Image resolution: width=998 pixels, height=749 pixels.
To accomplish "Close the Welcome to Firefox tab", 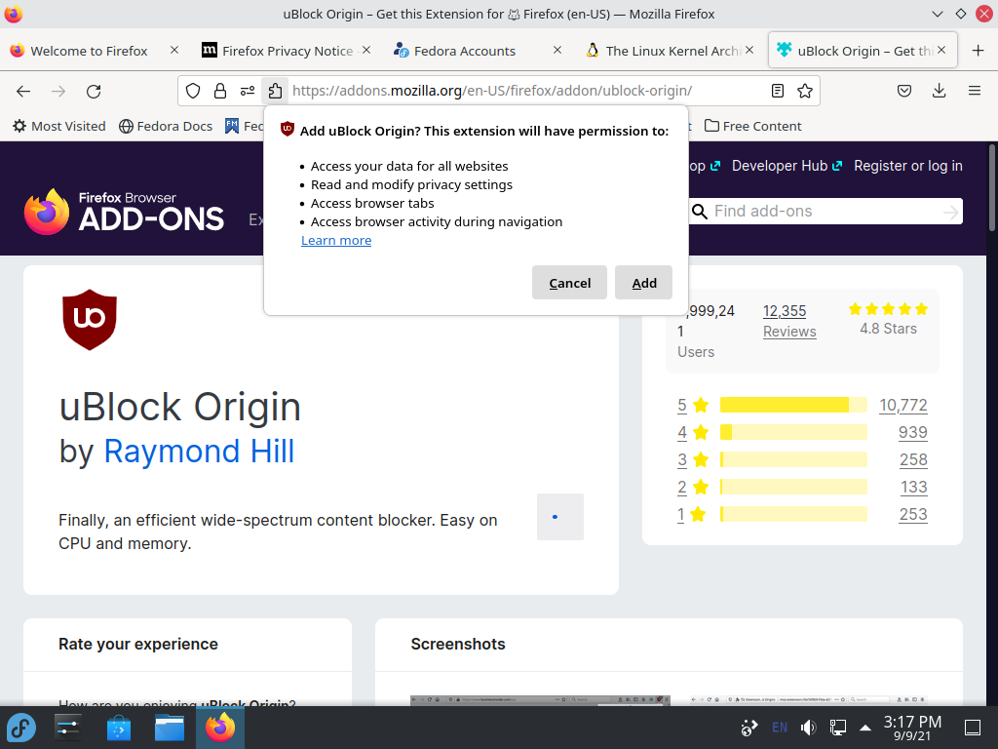I will (x=174, y=50).
